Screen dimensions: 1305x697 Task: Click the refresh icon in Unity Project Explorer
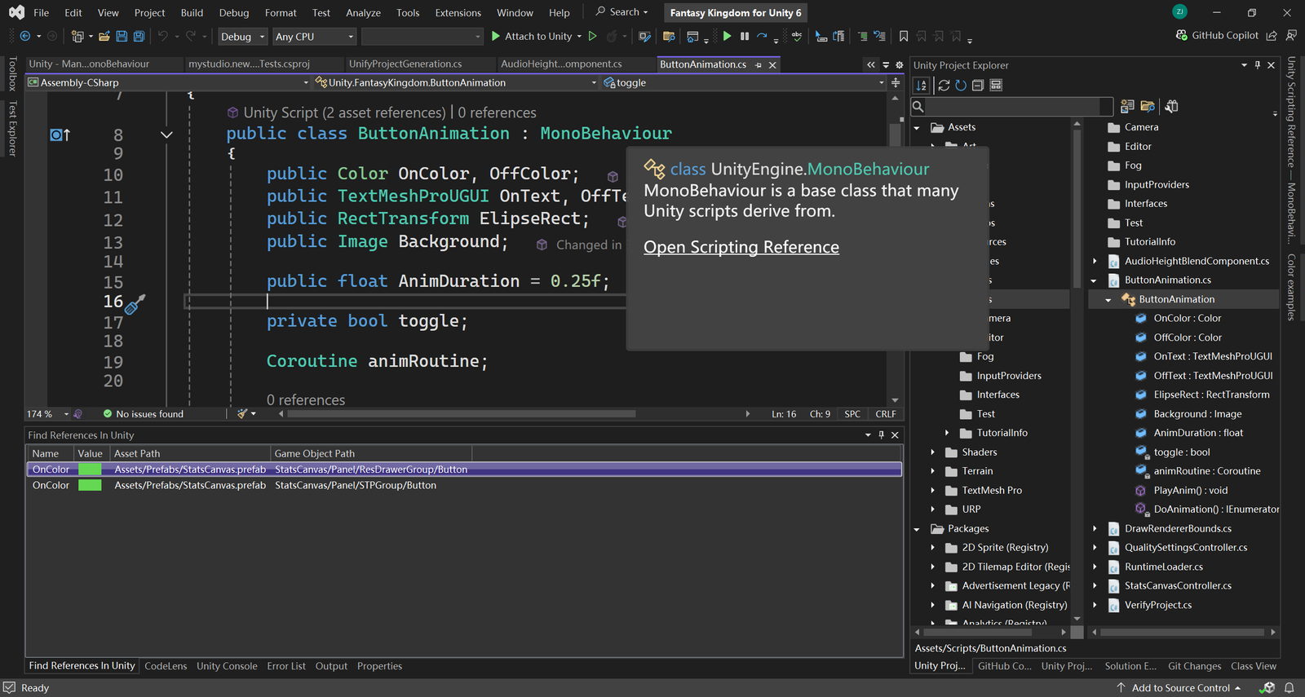click(x=961, y=86)
